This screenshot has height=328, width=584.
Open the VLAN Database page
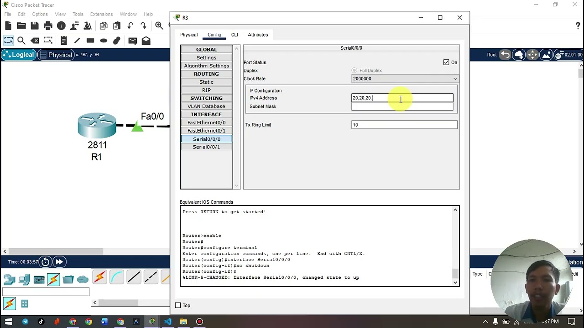click(x=206, y=106)
